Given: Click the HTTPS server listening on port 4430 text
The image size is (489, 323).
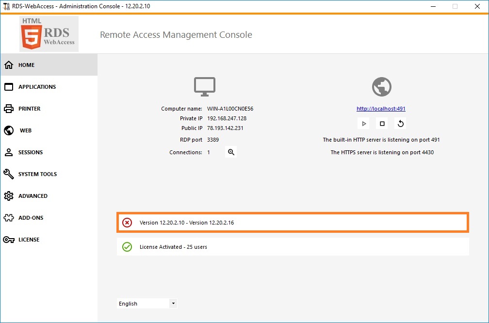Looking at the screenshot, I should point(382,152).
